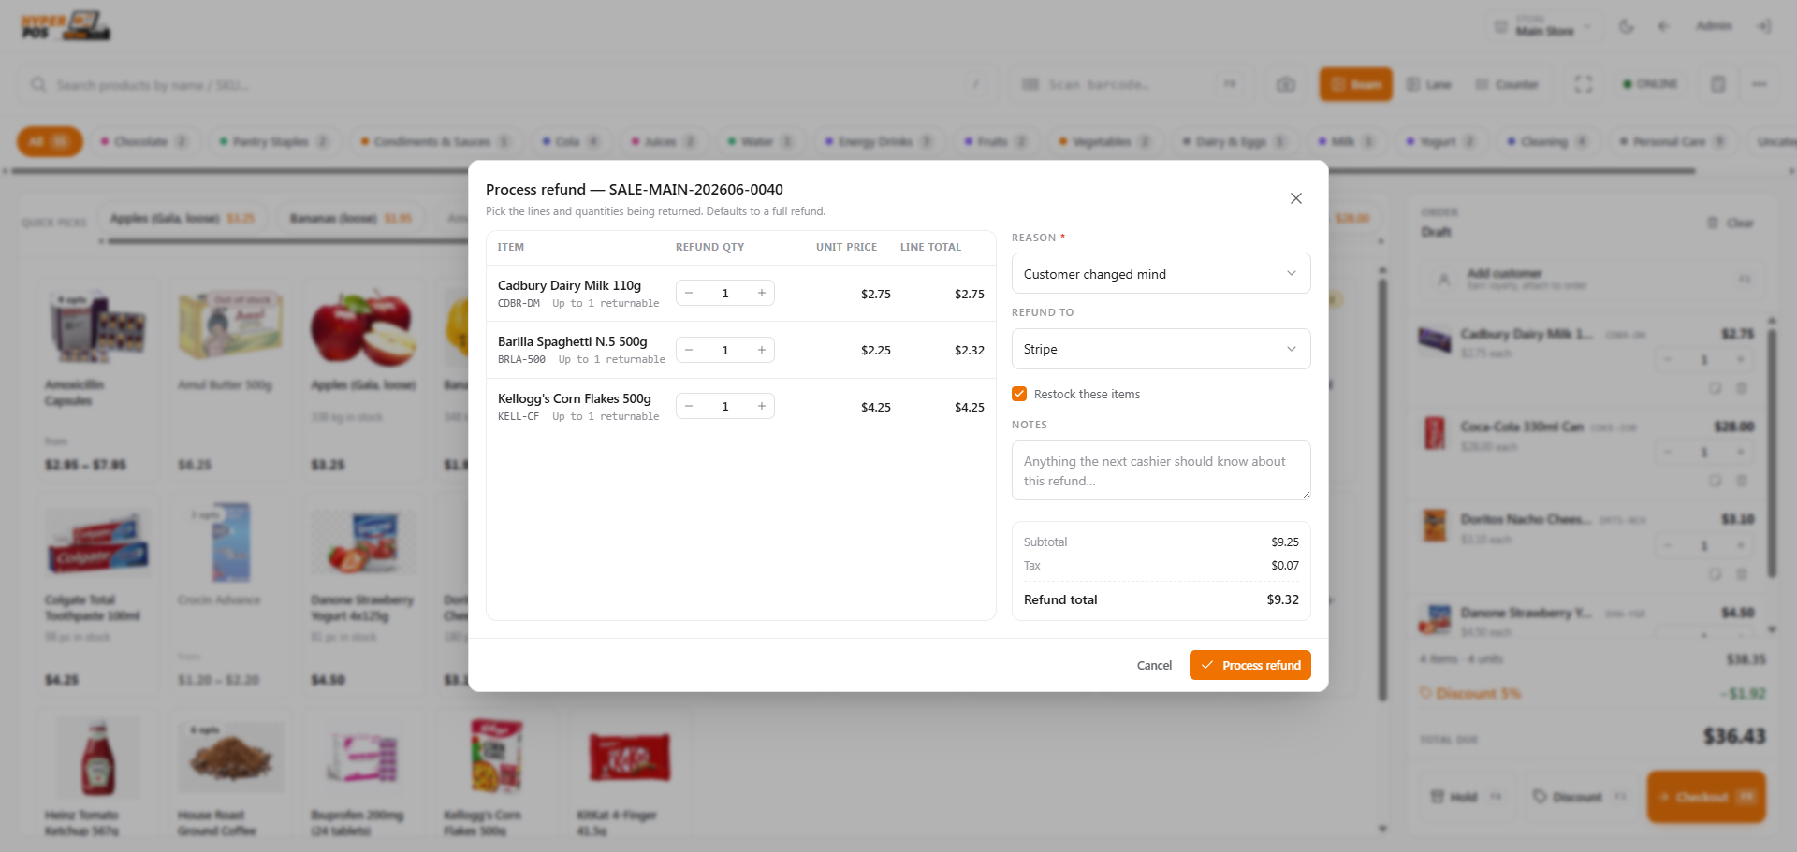
Task: Click Kellogg's Corn Flakes refund quantity field
Action: tap(725, 406)
